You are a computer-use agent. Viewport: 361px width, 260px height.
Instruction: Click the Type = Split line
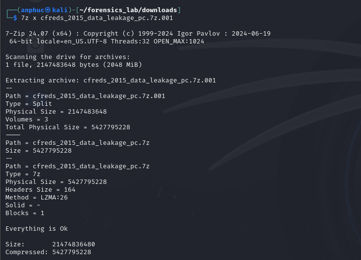(29, 104)
